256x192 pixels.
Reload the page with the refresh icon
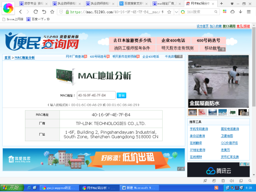36,12
